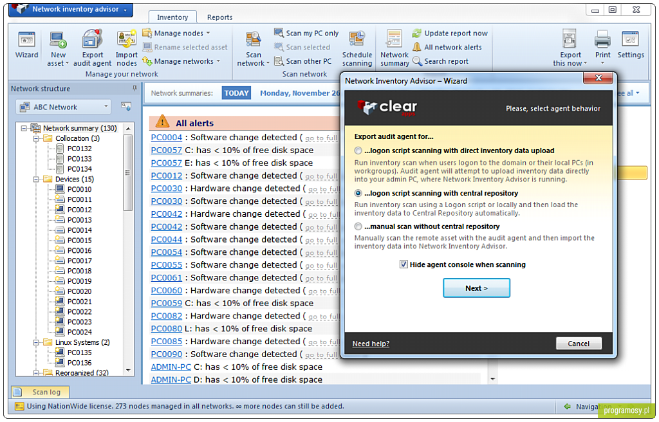Select PC0135 under Linux Systems
659x422 pixels.
click(79, 353)
